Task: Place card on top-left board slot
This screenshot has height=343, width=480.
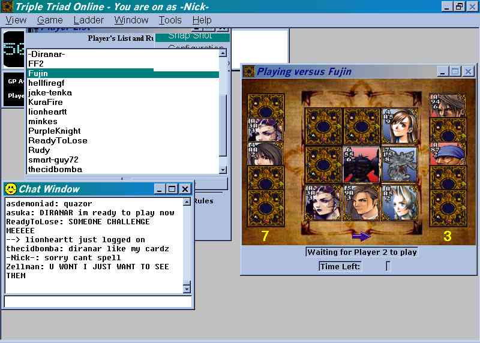Action: coord(323,126)
